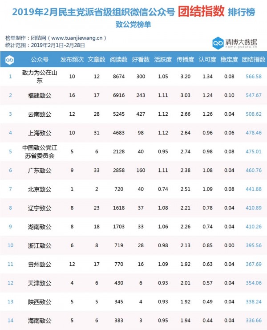Click read count 1703
The height and width of the screenshot is (330, 267).
[x=119, y=226]
